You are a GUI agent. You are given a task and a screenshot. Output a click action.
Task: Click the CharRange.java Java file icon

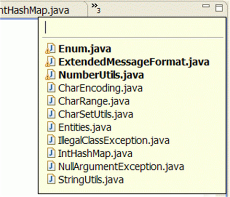point(51,101)
